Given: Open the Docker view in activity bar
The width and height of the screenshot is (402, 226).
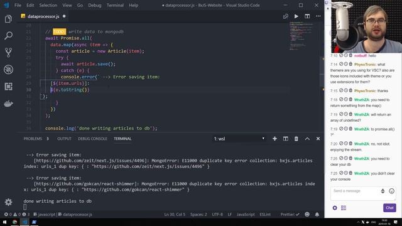Looking at the screenshot, I should (8, 104).
